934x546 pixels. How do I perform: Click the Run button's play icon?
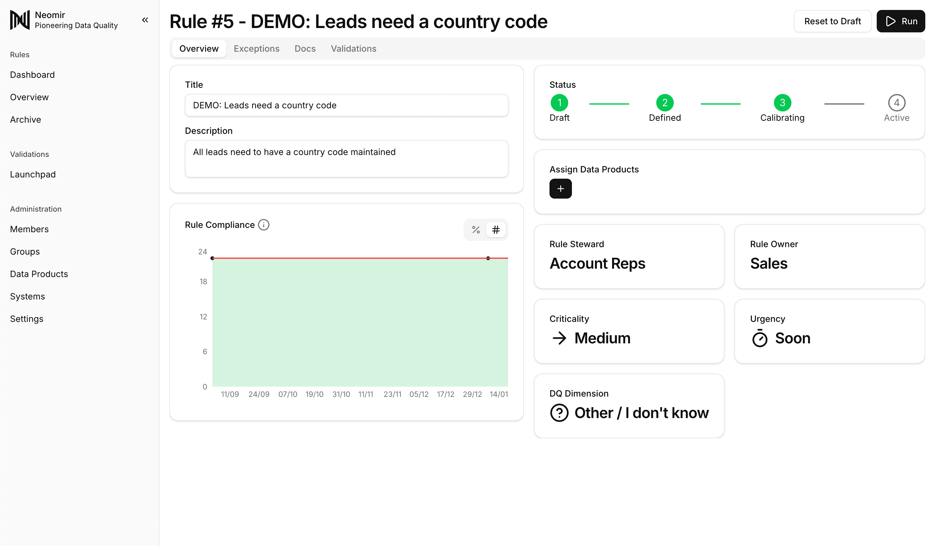[x=891, y=21]
